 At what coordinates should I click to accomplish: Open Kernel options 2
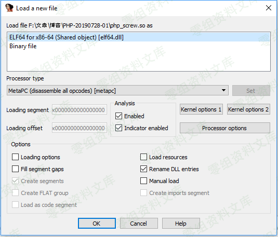(x=248, y=109)
